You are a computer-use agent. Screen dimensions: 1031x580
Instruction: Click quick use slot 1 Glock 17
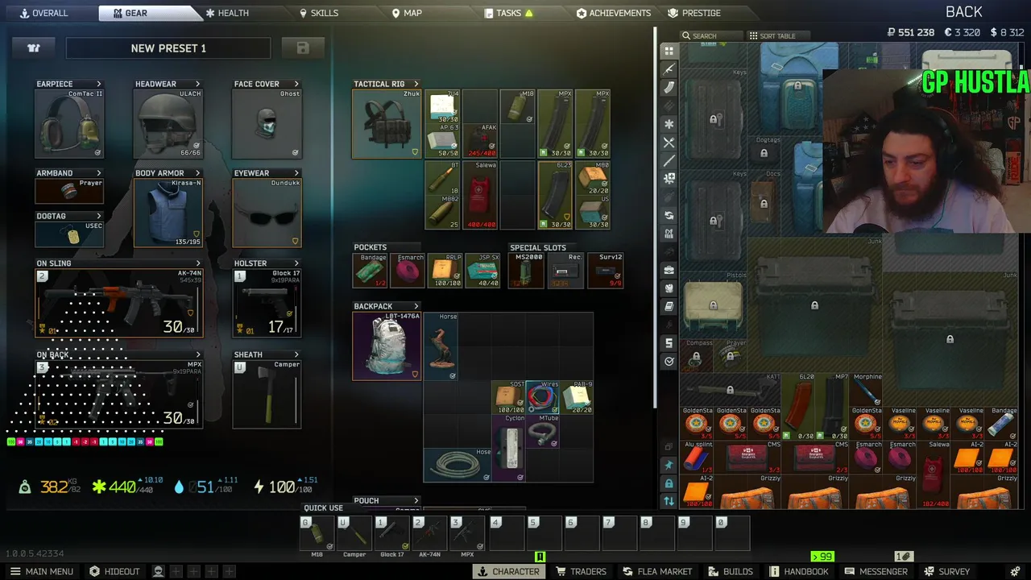[392, 534]
